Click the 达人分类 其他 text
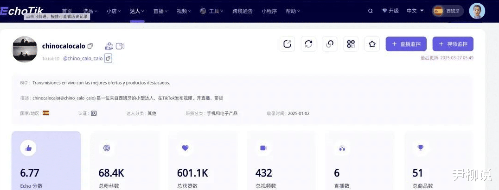The width and height of the screenshot is (499, 190). coord(141,113)
